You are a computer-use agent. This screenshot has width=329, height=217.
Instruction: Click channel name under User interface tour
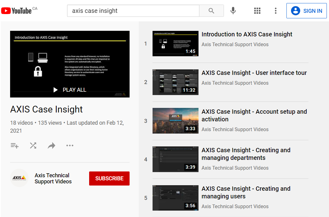click(x=235, y=83)
